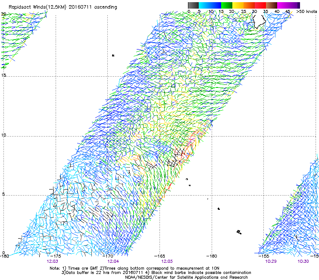Click the '>50 knots' legend label
Viewport: 319px width, 280px height.
[x=306, y=12]
